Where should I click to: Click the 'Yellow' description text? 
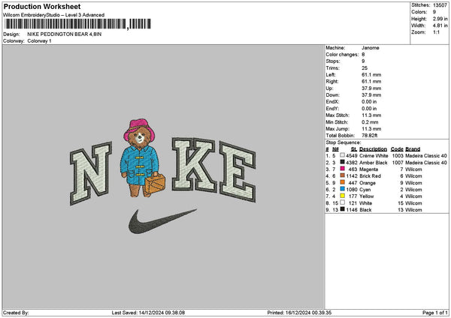coord(367,196)
